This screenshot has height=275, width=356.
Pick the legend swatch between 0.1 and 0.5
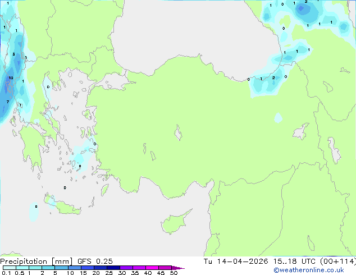point(10,268)
